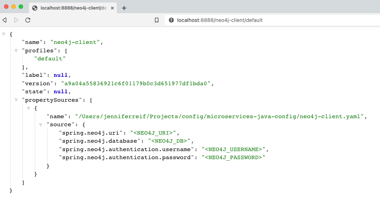Click the "<NEO4J_URI>" value
Image resolution: width=380 pixels, height=199 pixels.
tap(153, 133)
